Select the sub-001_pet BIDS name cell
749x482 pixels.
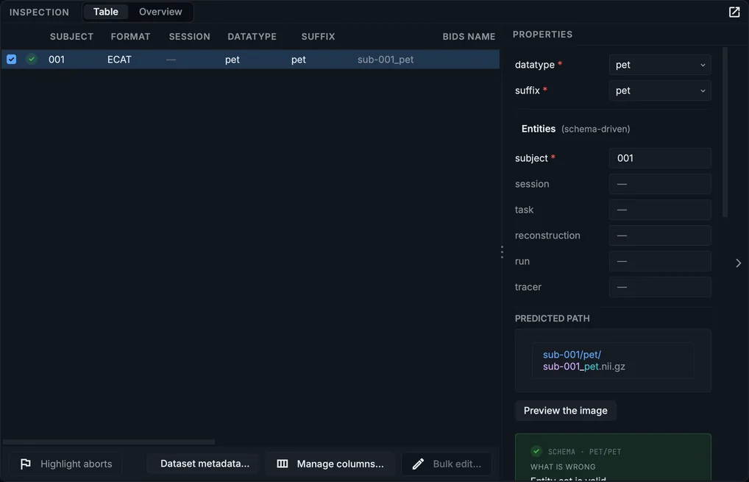(x=386, y=60)
